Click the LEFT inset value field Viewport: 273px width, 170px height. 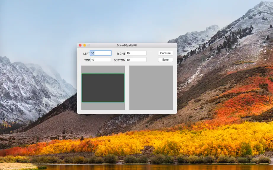click(101, 53)
